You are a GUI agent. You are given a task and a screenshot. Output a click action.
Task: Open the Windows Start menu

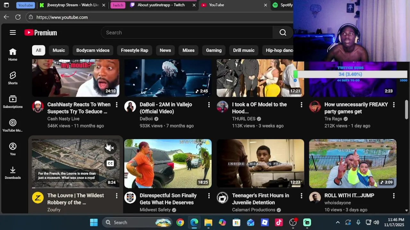(94, 222)
